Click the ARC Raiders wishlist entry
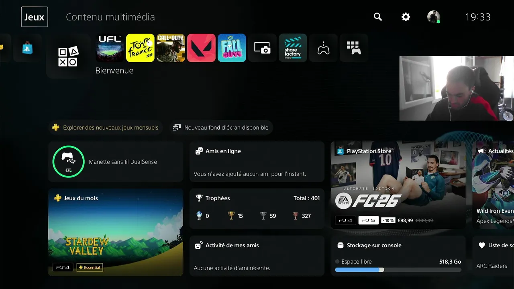Image resolution: width=514 pixels, height=289 pixels. 492,266
